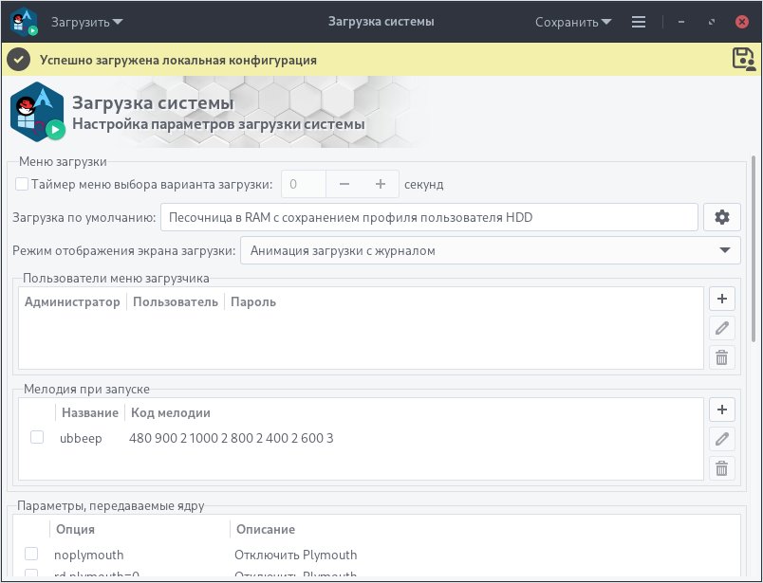Check the ubbeep melody checkbox

tap(36, 438)
